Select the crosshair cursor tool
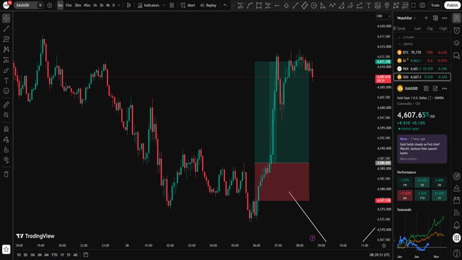Image resolution: width=462 pixels, height=260 pixels. pyautogui.click(x=6, y=18)
